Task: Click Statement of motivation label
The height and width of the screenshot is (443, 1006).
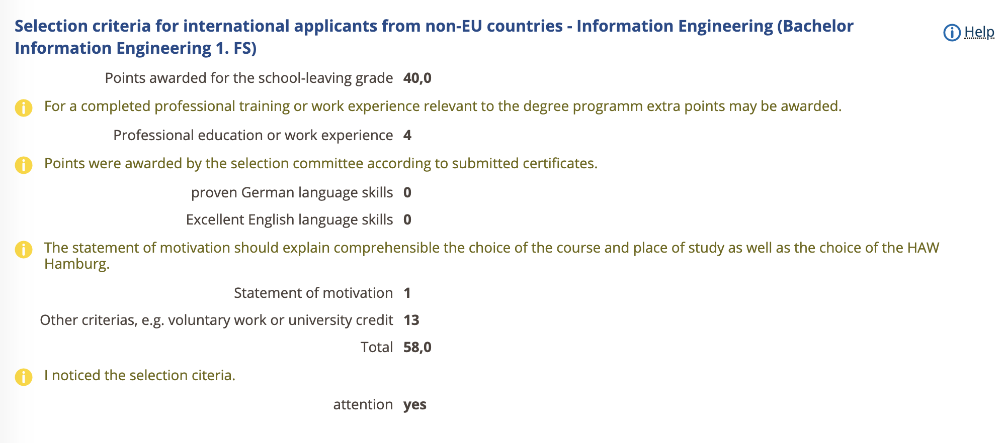Action: click(313, 293)
